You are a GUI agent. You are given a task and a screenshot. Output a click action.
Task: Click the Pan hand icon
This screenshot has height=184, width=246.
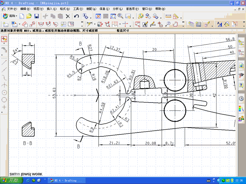click(x=128, y=16)
